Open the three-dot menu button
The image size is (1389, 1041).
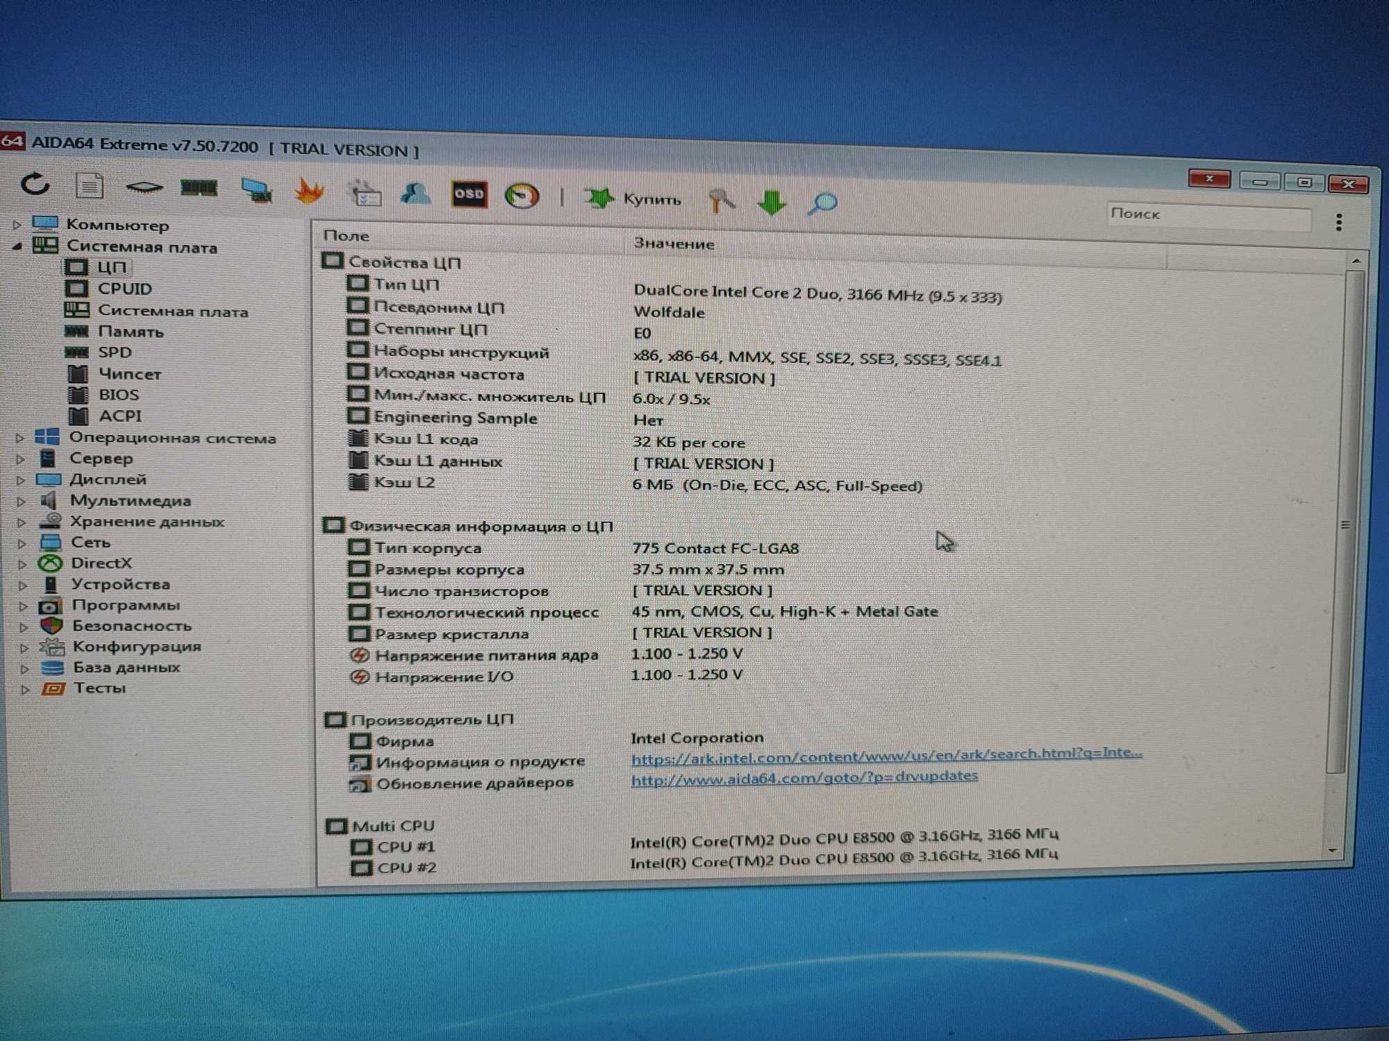[1339, 222]
